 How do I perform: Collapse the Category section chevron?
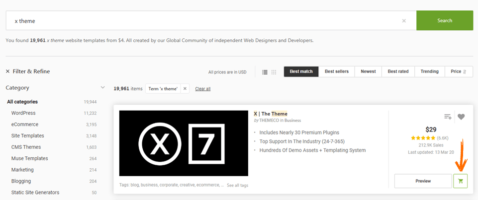(103, 87)
